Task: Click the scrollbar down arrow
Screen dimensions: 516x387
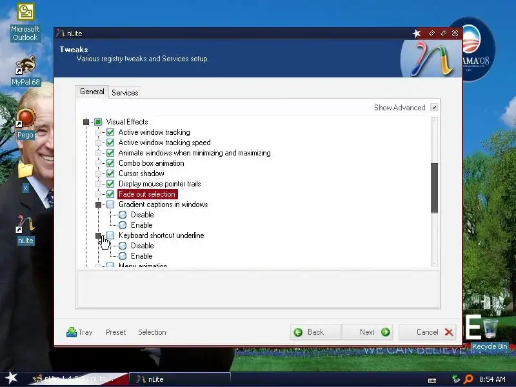Action: [x=434, y=264]
